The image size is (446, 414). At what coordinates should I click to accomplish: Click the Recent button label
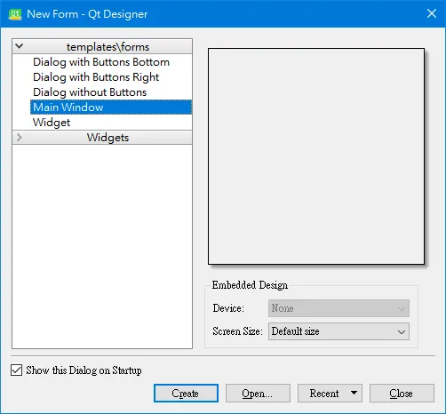pyautogui.click(x=324, y=394)
